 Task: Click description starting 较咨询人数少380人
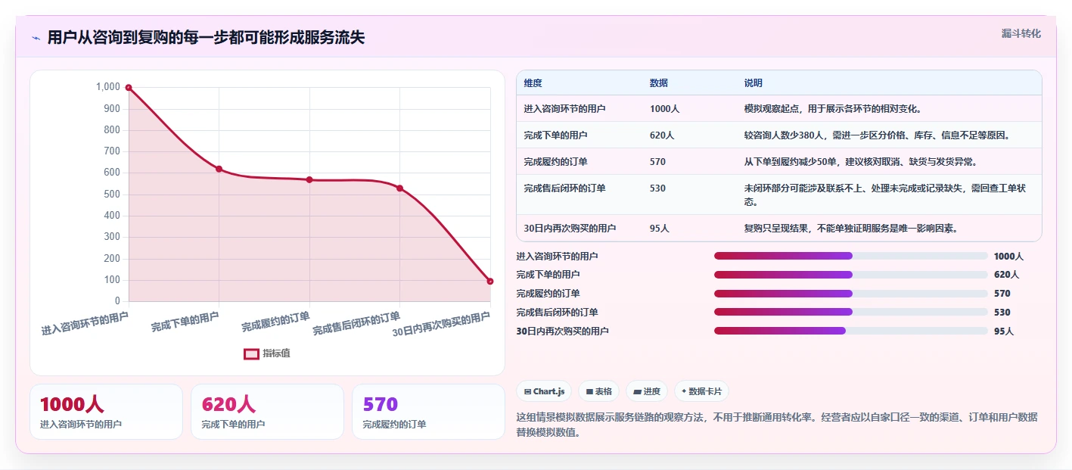click(x=877, y=135)
